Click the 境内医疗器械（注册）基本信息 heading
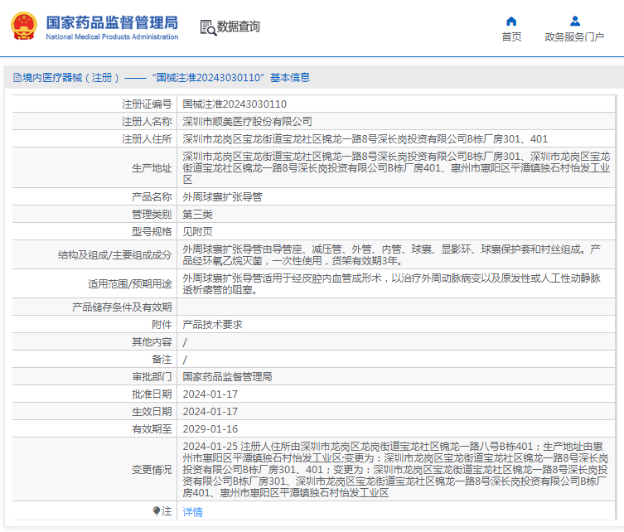Screen dimensions: 624x532 tap(161, 77)
